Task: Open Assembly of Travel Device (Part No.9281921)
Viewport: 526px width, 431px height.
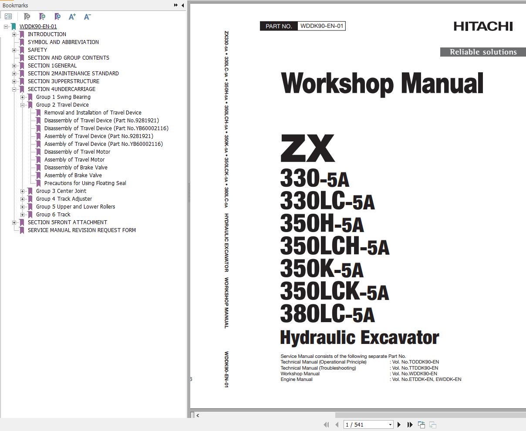Action: [99, 136]
